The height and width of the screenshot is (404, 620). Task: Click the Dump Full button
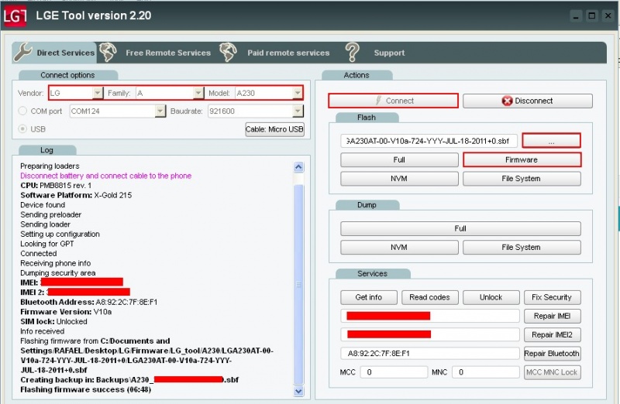tap(460, 228)
